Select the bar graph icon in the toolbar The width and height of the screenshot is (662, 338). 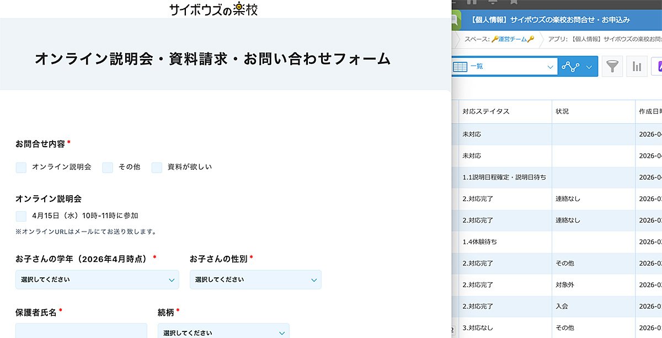coord(637,67)
